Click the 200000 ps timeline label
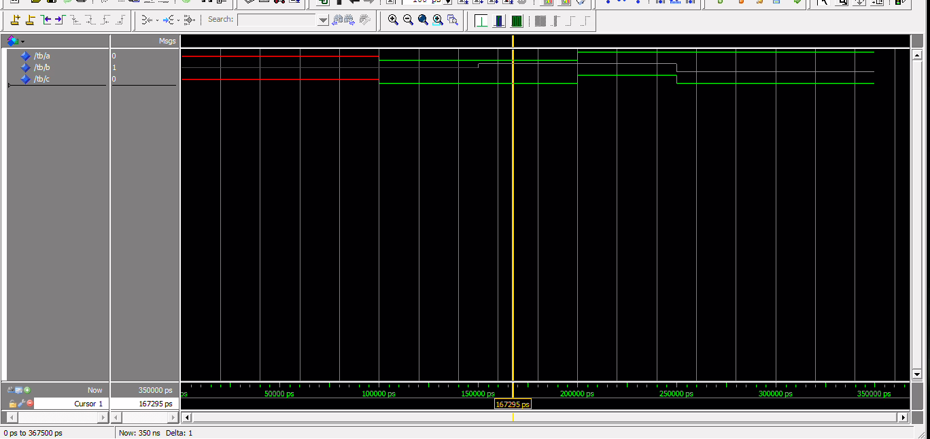The image size is (930, 439). tap(577, 394)
